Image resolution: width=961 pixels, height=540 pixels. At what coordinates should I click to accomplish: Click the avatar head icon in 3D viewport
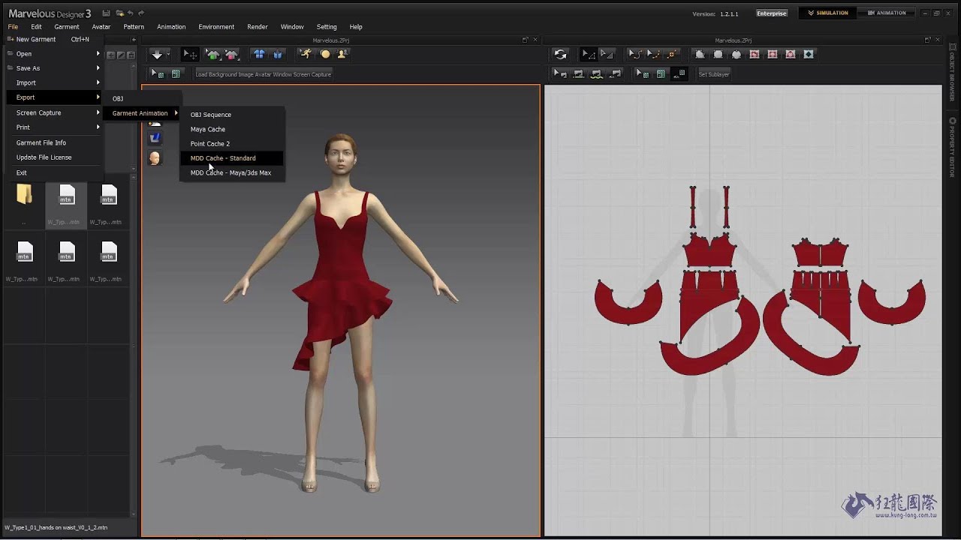[x=155, y=157]
